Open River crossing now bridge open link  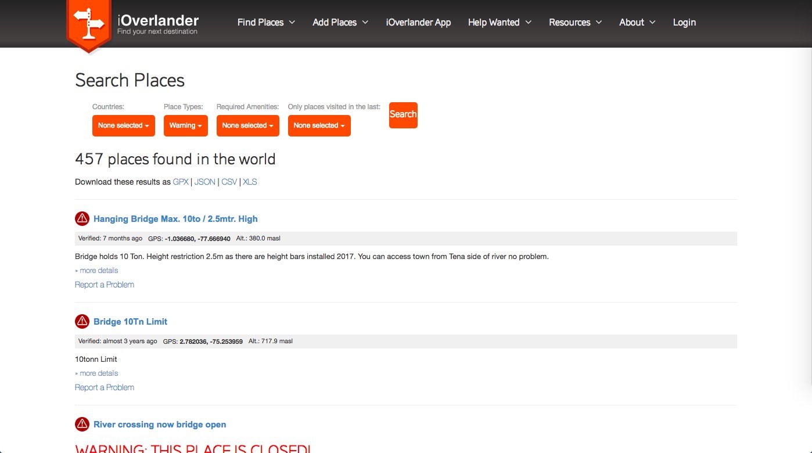(x=160, y=425)
